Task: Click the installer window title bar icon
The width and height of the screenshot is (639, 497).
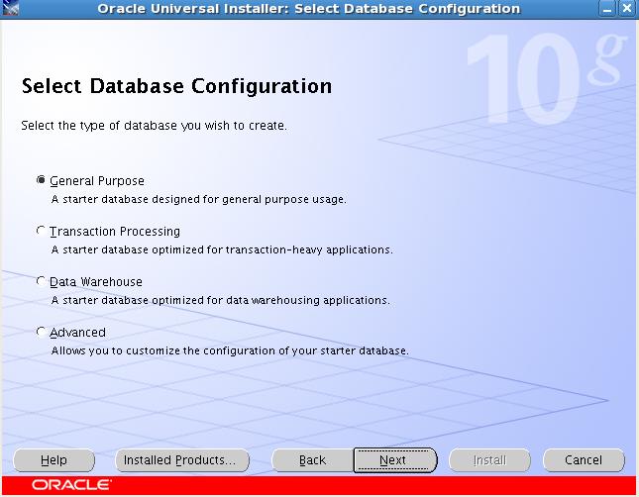Action: (x=10, y=8)
